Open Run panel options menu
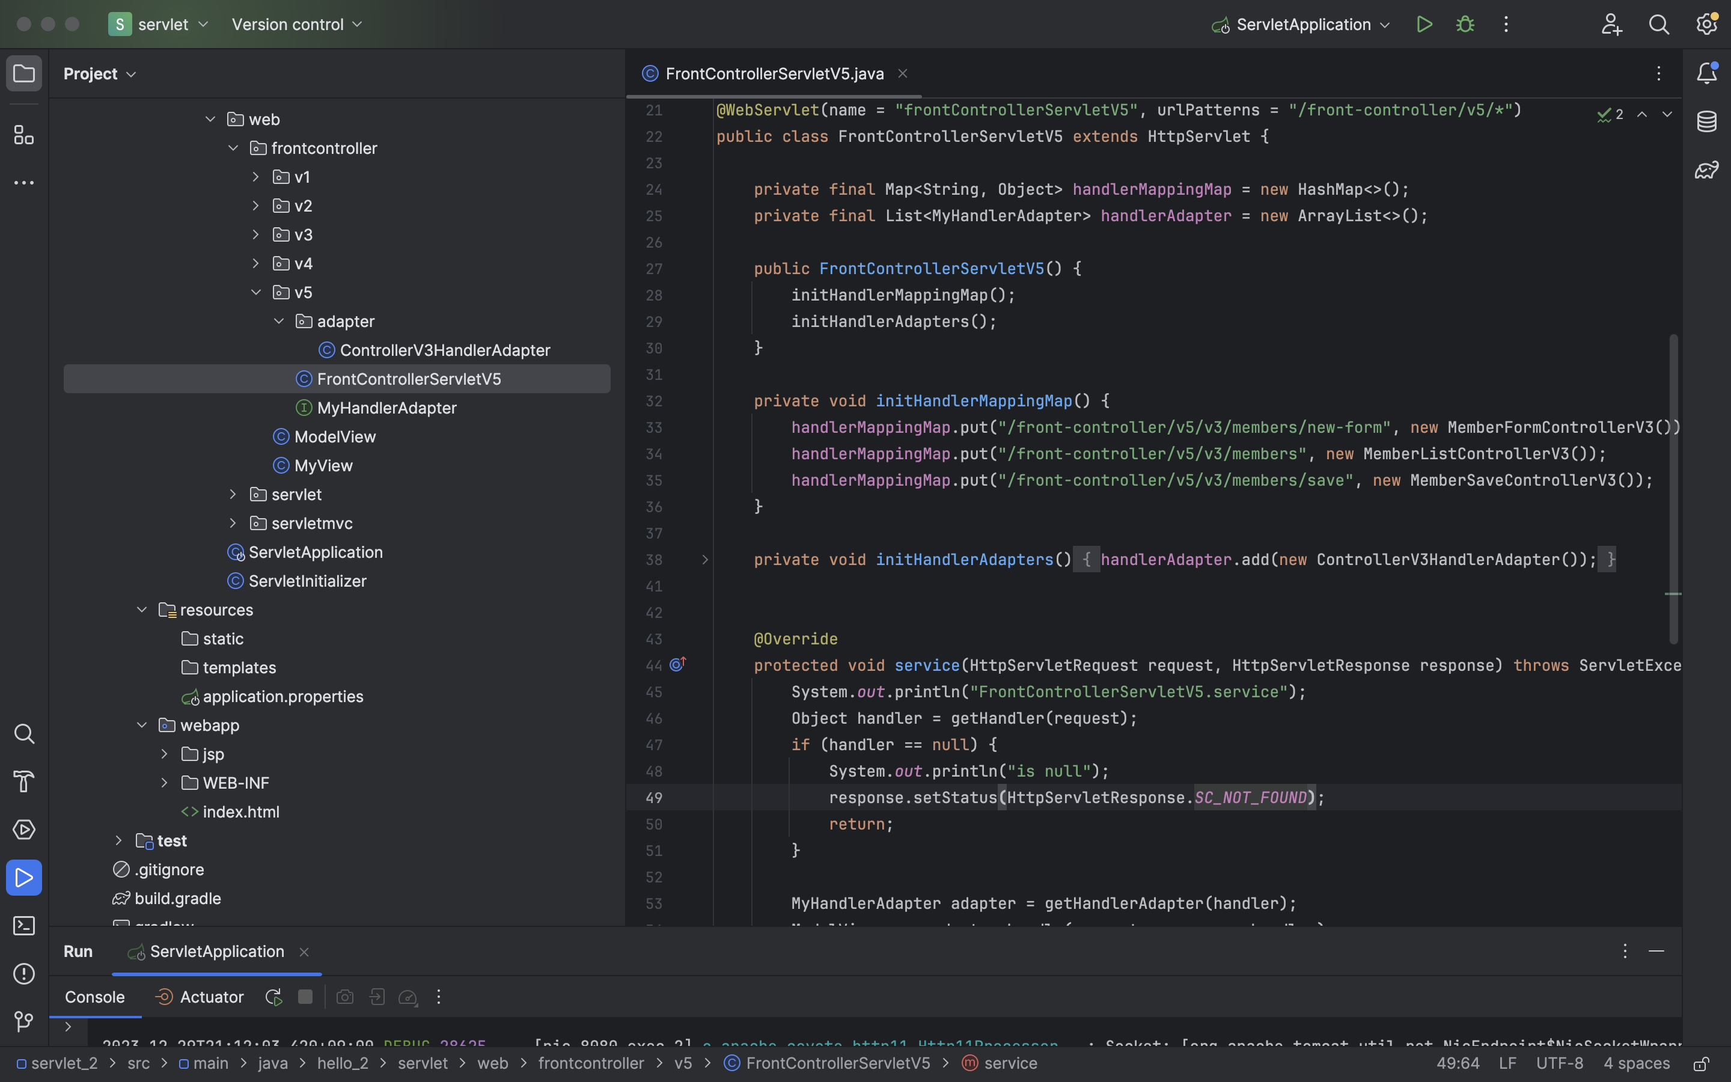The height and width of the screenshot is (1082, 1731). point(1625,951)
